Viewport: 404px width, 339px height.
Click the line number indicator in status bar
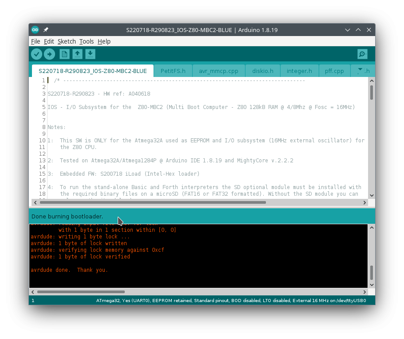coord(33,301)
